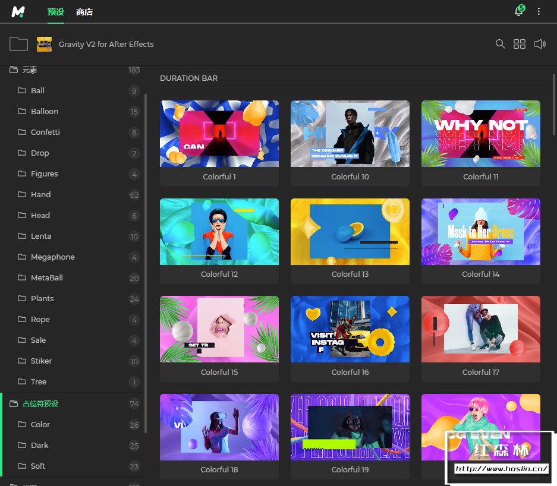This screenshot has height=486, width=557.
Task: Switch the grid view layout icon
Action: (520, 44)
